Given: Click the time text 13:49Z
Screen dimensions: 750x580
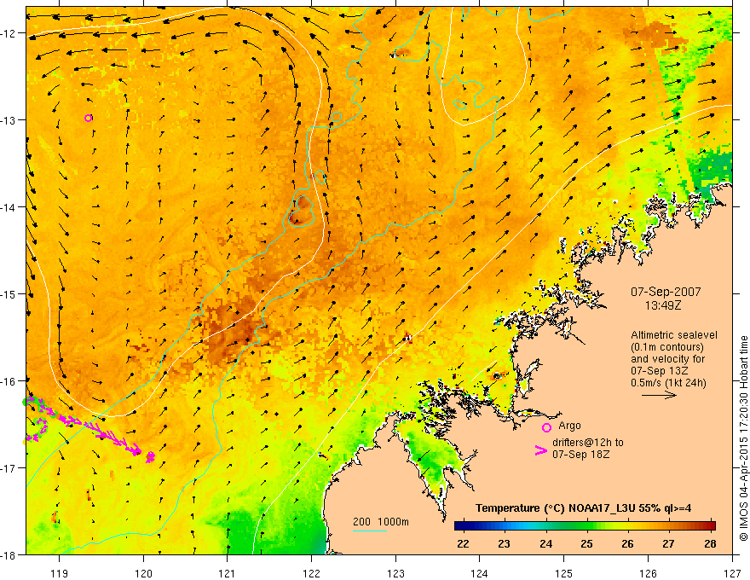Looking at the screenshot, I should click(663, 304).
